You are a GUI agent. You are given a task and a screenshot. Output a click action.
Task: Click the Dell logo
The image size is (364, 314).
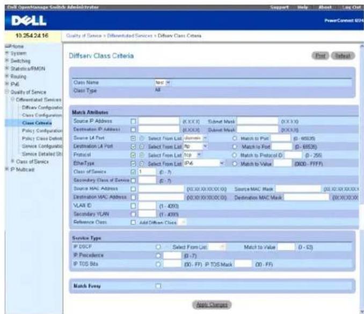[29, 20]
